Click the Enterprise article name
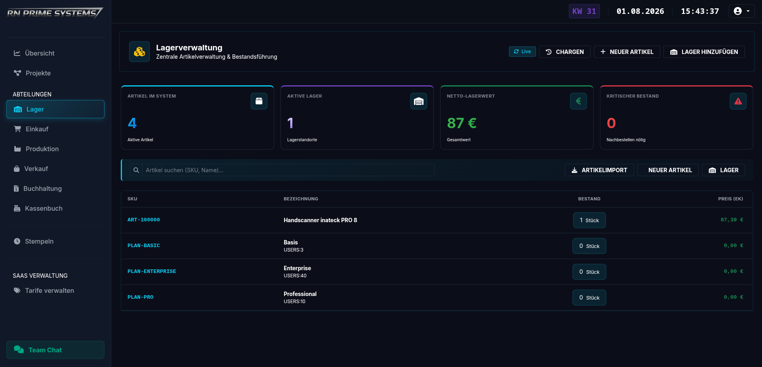The height and width of the screenshot is (367, 762). coord(297,268)
